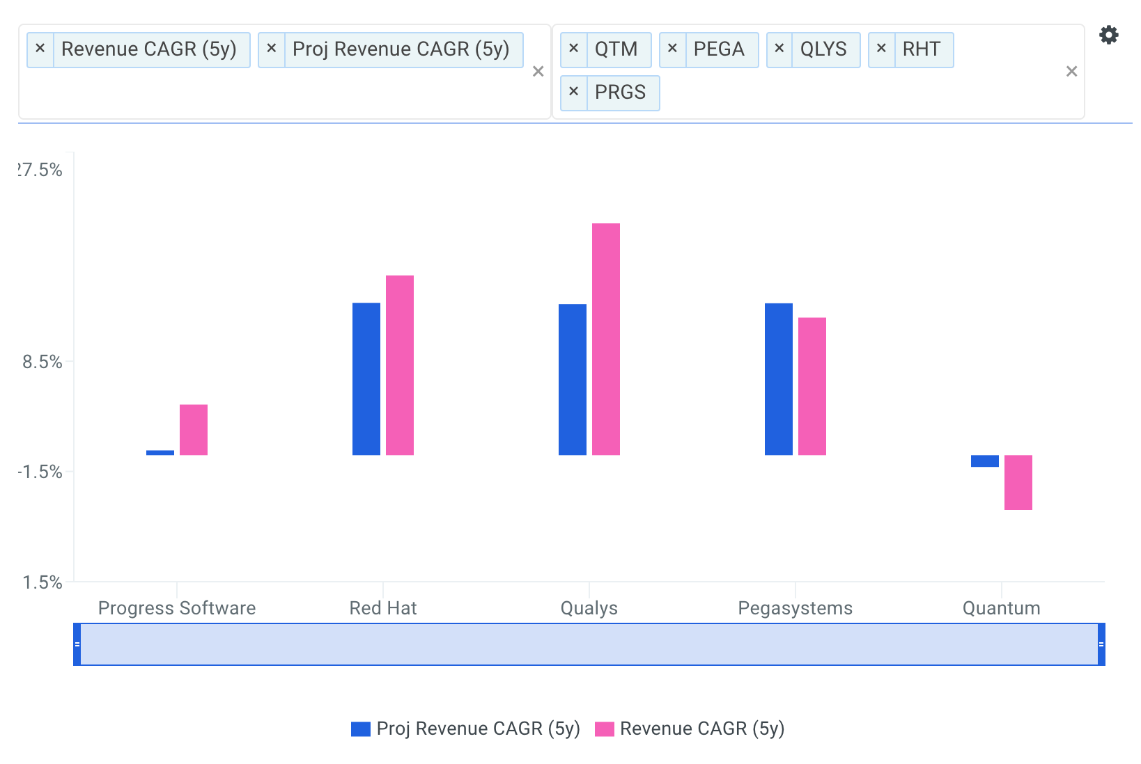Select the QTM tag label

pyautogui.click(x=616, y=49)
